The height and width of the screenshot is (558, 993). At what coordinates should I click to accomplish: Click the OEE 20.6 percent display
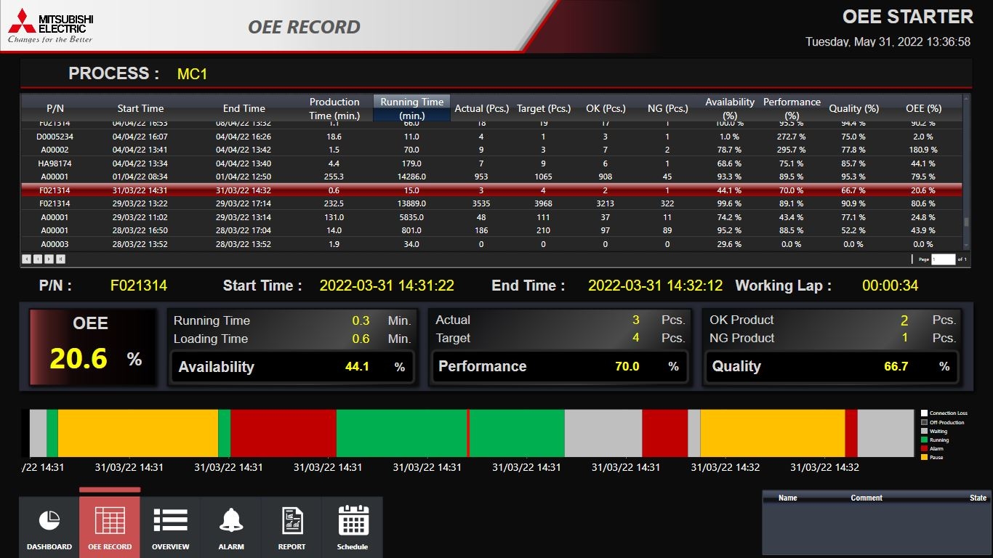93,347
